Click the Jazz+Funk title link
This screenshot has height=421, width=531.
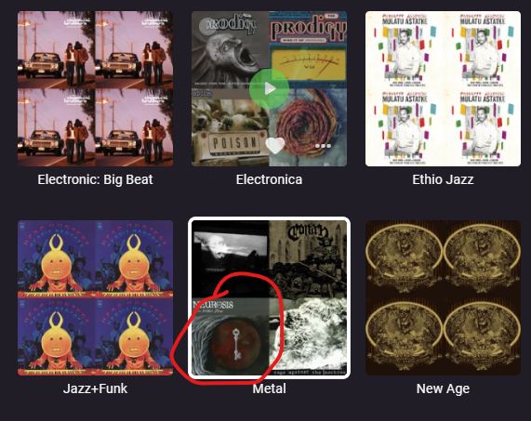95,388
